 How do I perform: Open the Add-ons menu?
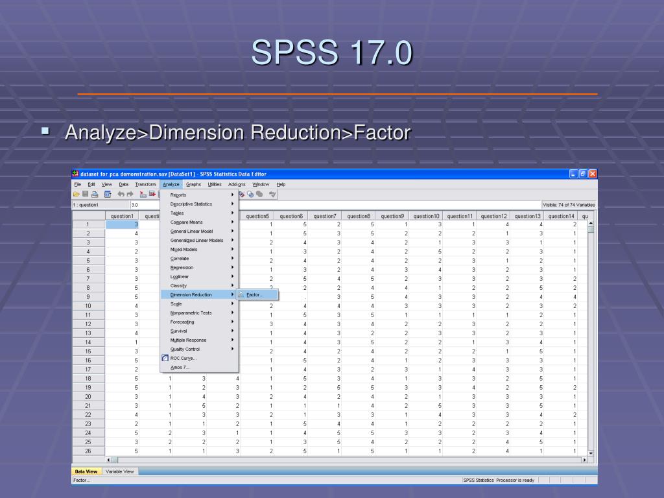237,184
